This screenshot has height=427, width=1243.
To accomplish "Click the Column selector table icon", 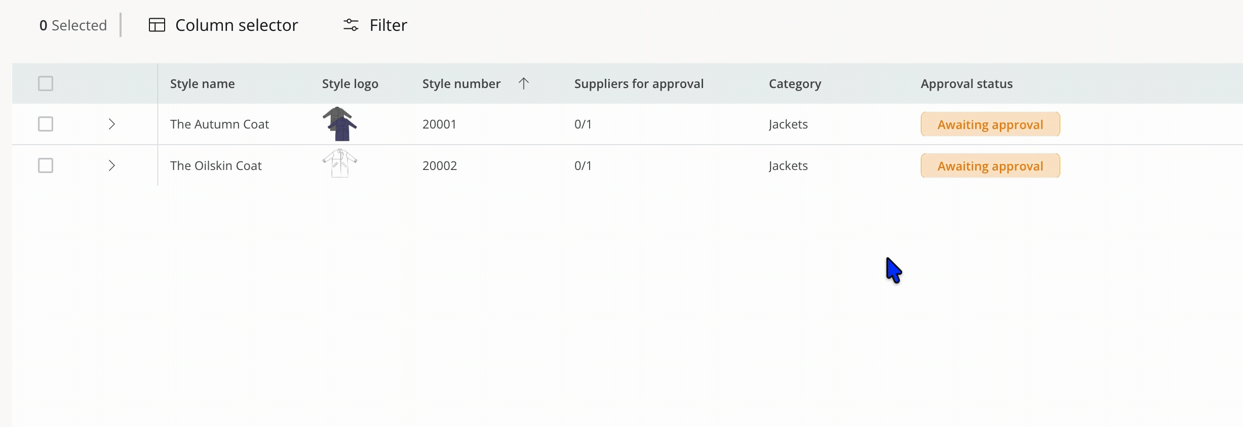I will pyautogui.click(x=157, y=25).
